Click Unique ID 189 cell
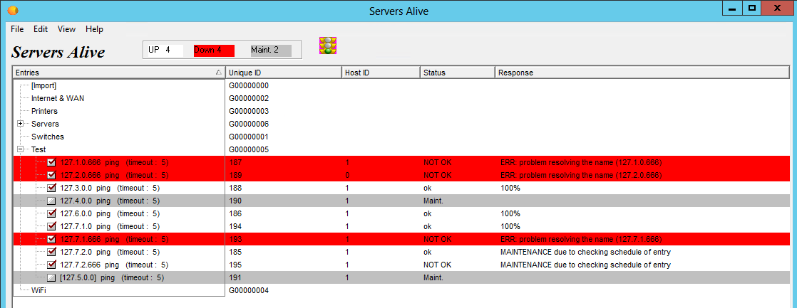This screenshot has height=308, width=797. [x=235, y=175]
